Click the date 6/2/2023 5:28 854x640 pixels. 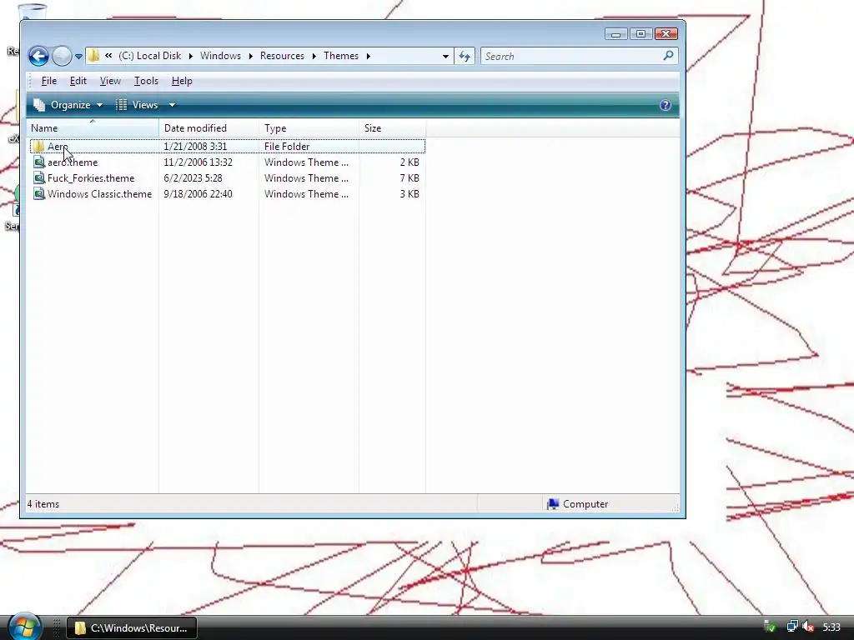(x=193, y=178)
